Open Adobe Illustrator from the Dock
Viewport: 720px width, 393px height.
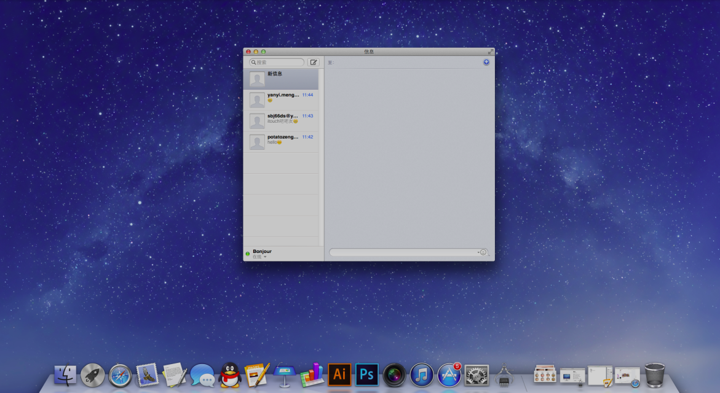pyautogui.click(x=339, y=375)
